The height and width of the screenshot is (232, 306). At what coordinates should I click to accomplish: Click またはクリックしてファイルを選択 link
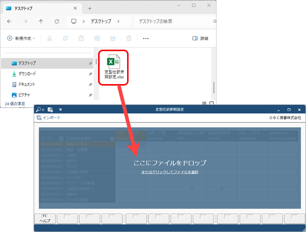pyautogui.click(x=170, y=172)
